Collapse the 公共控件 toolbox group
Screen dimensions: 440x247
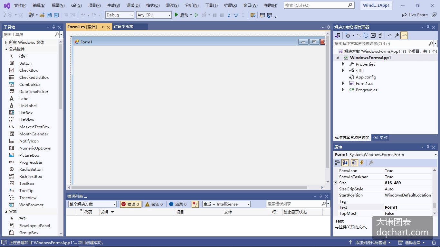click(x=6, y=49)
